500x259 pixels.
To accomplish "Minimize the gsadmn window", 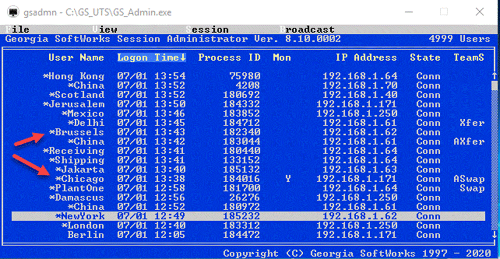I will [408, 12].
